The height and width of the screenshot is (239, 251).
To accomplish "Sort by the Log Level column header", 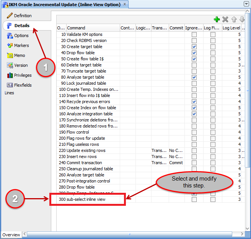I will (231, 28).
